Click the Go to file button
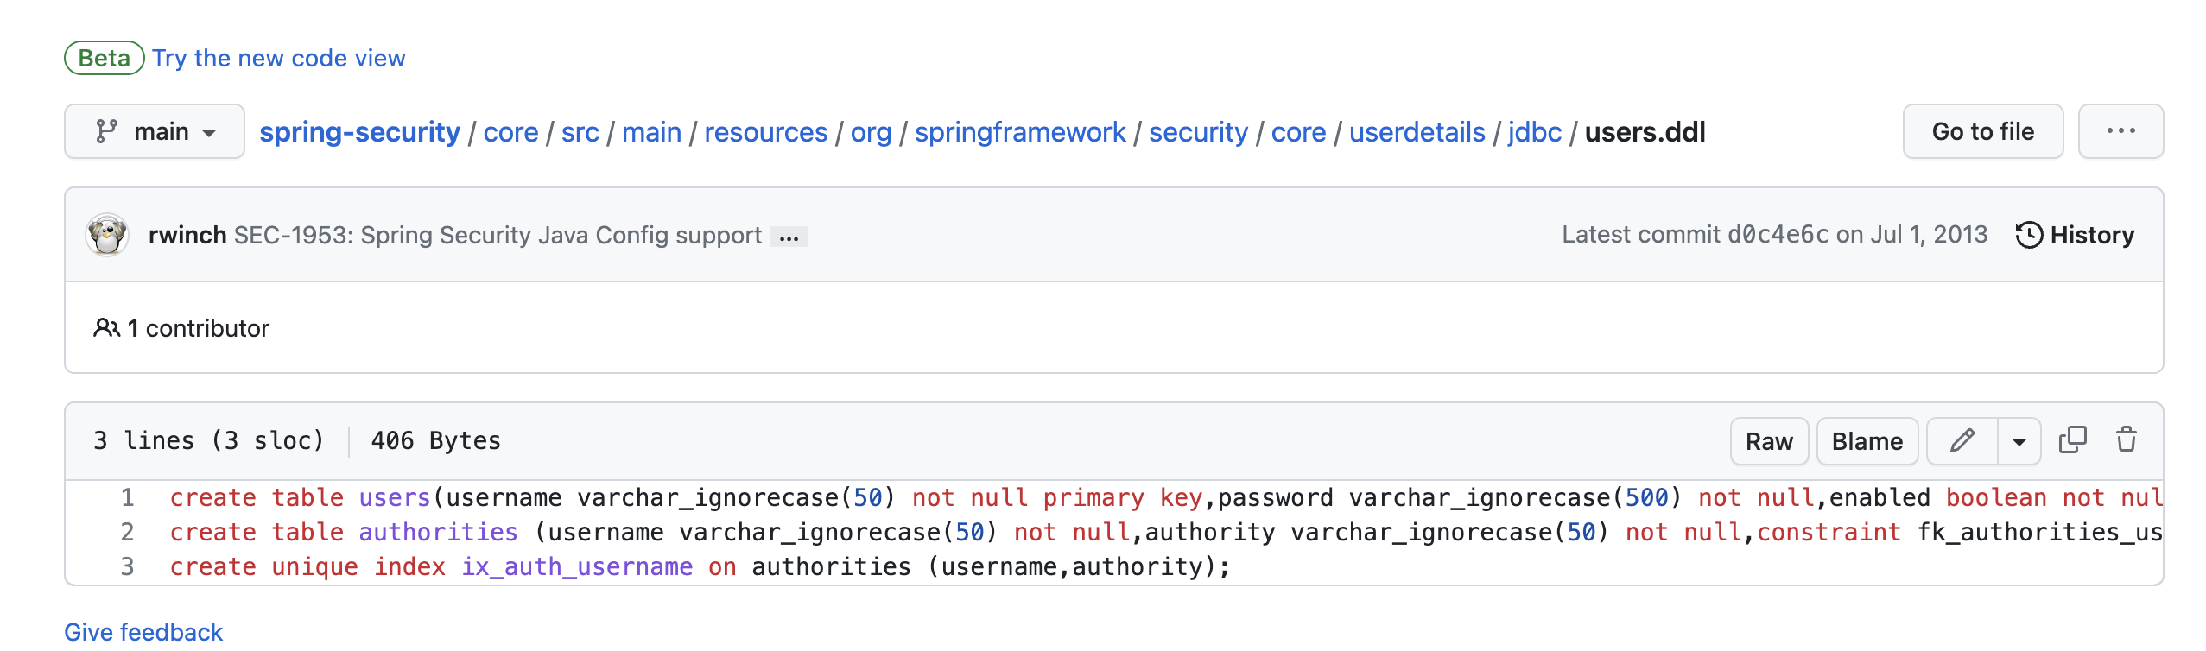Viewport: 2206px width, 651px height. 1982,131
